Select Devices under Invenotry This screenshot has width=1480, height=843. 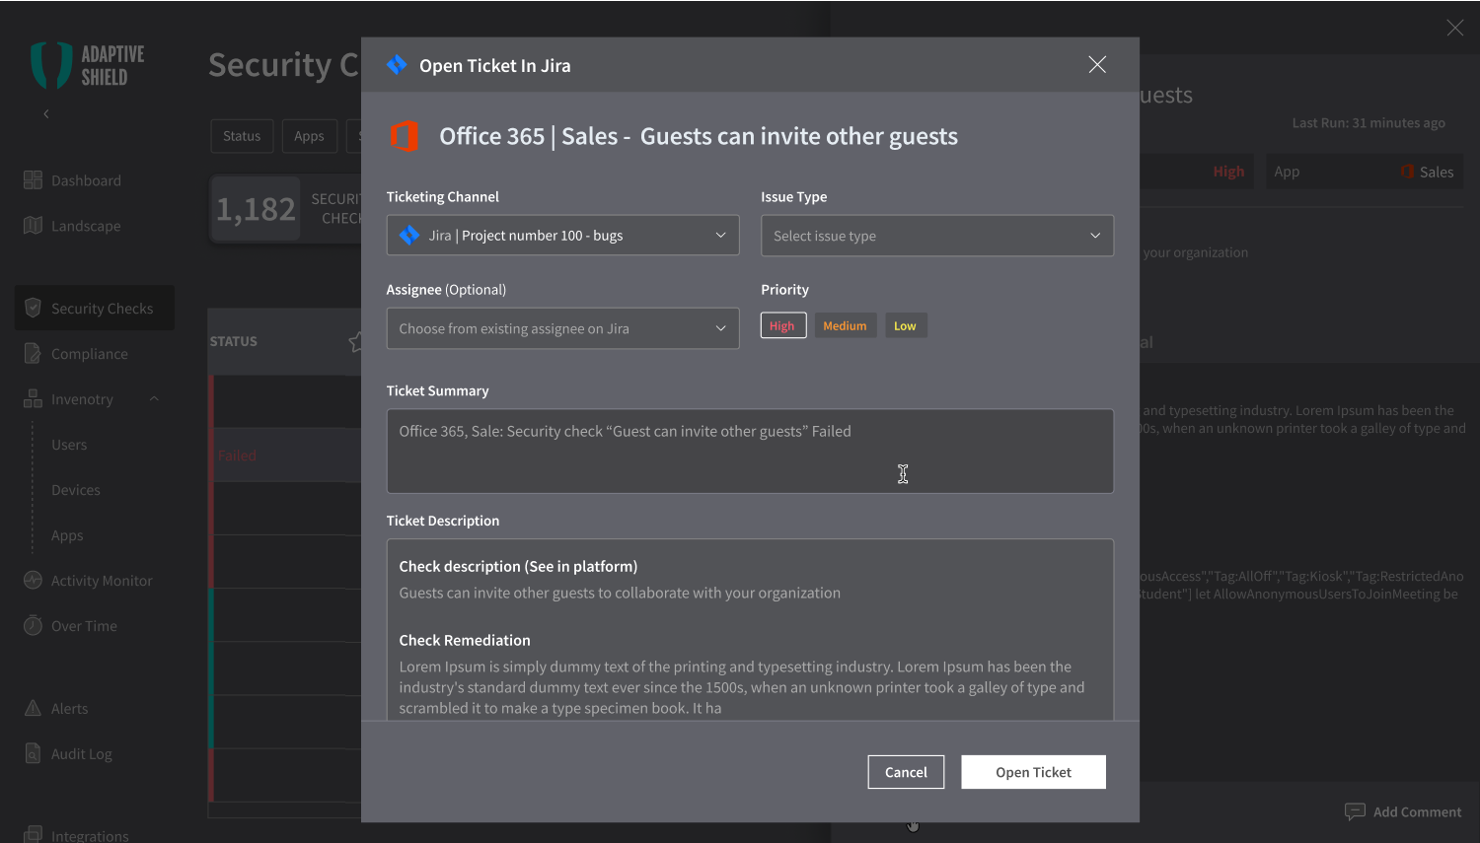pyautogui.click(x=76, y=490)
